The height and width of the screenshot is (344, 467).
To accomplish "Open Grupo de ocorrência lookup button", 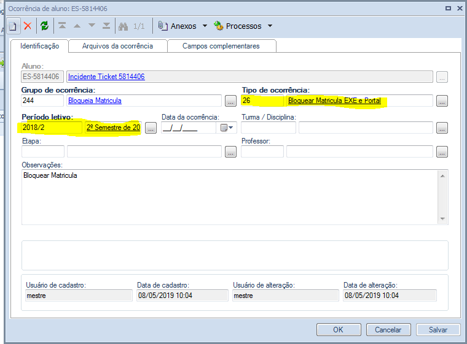I will coord(230,101).
